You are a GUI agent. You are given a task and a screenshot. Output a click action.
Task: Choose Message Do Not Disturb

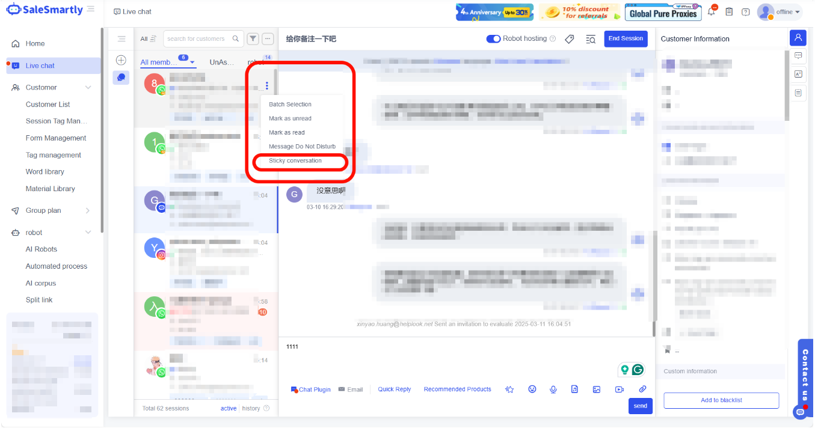click(x=301, y=147)
